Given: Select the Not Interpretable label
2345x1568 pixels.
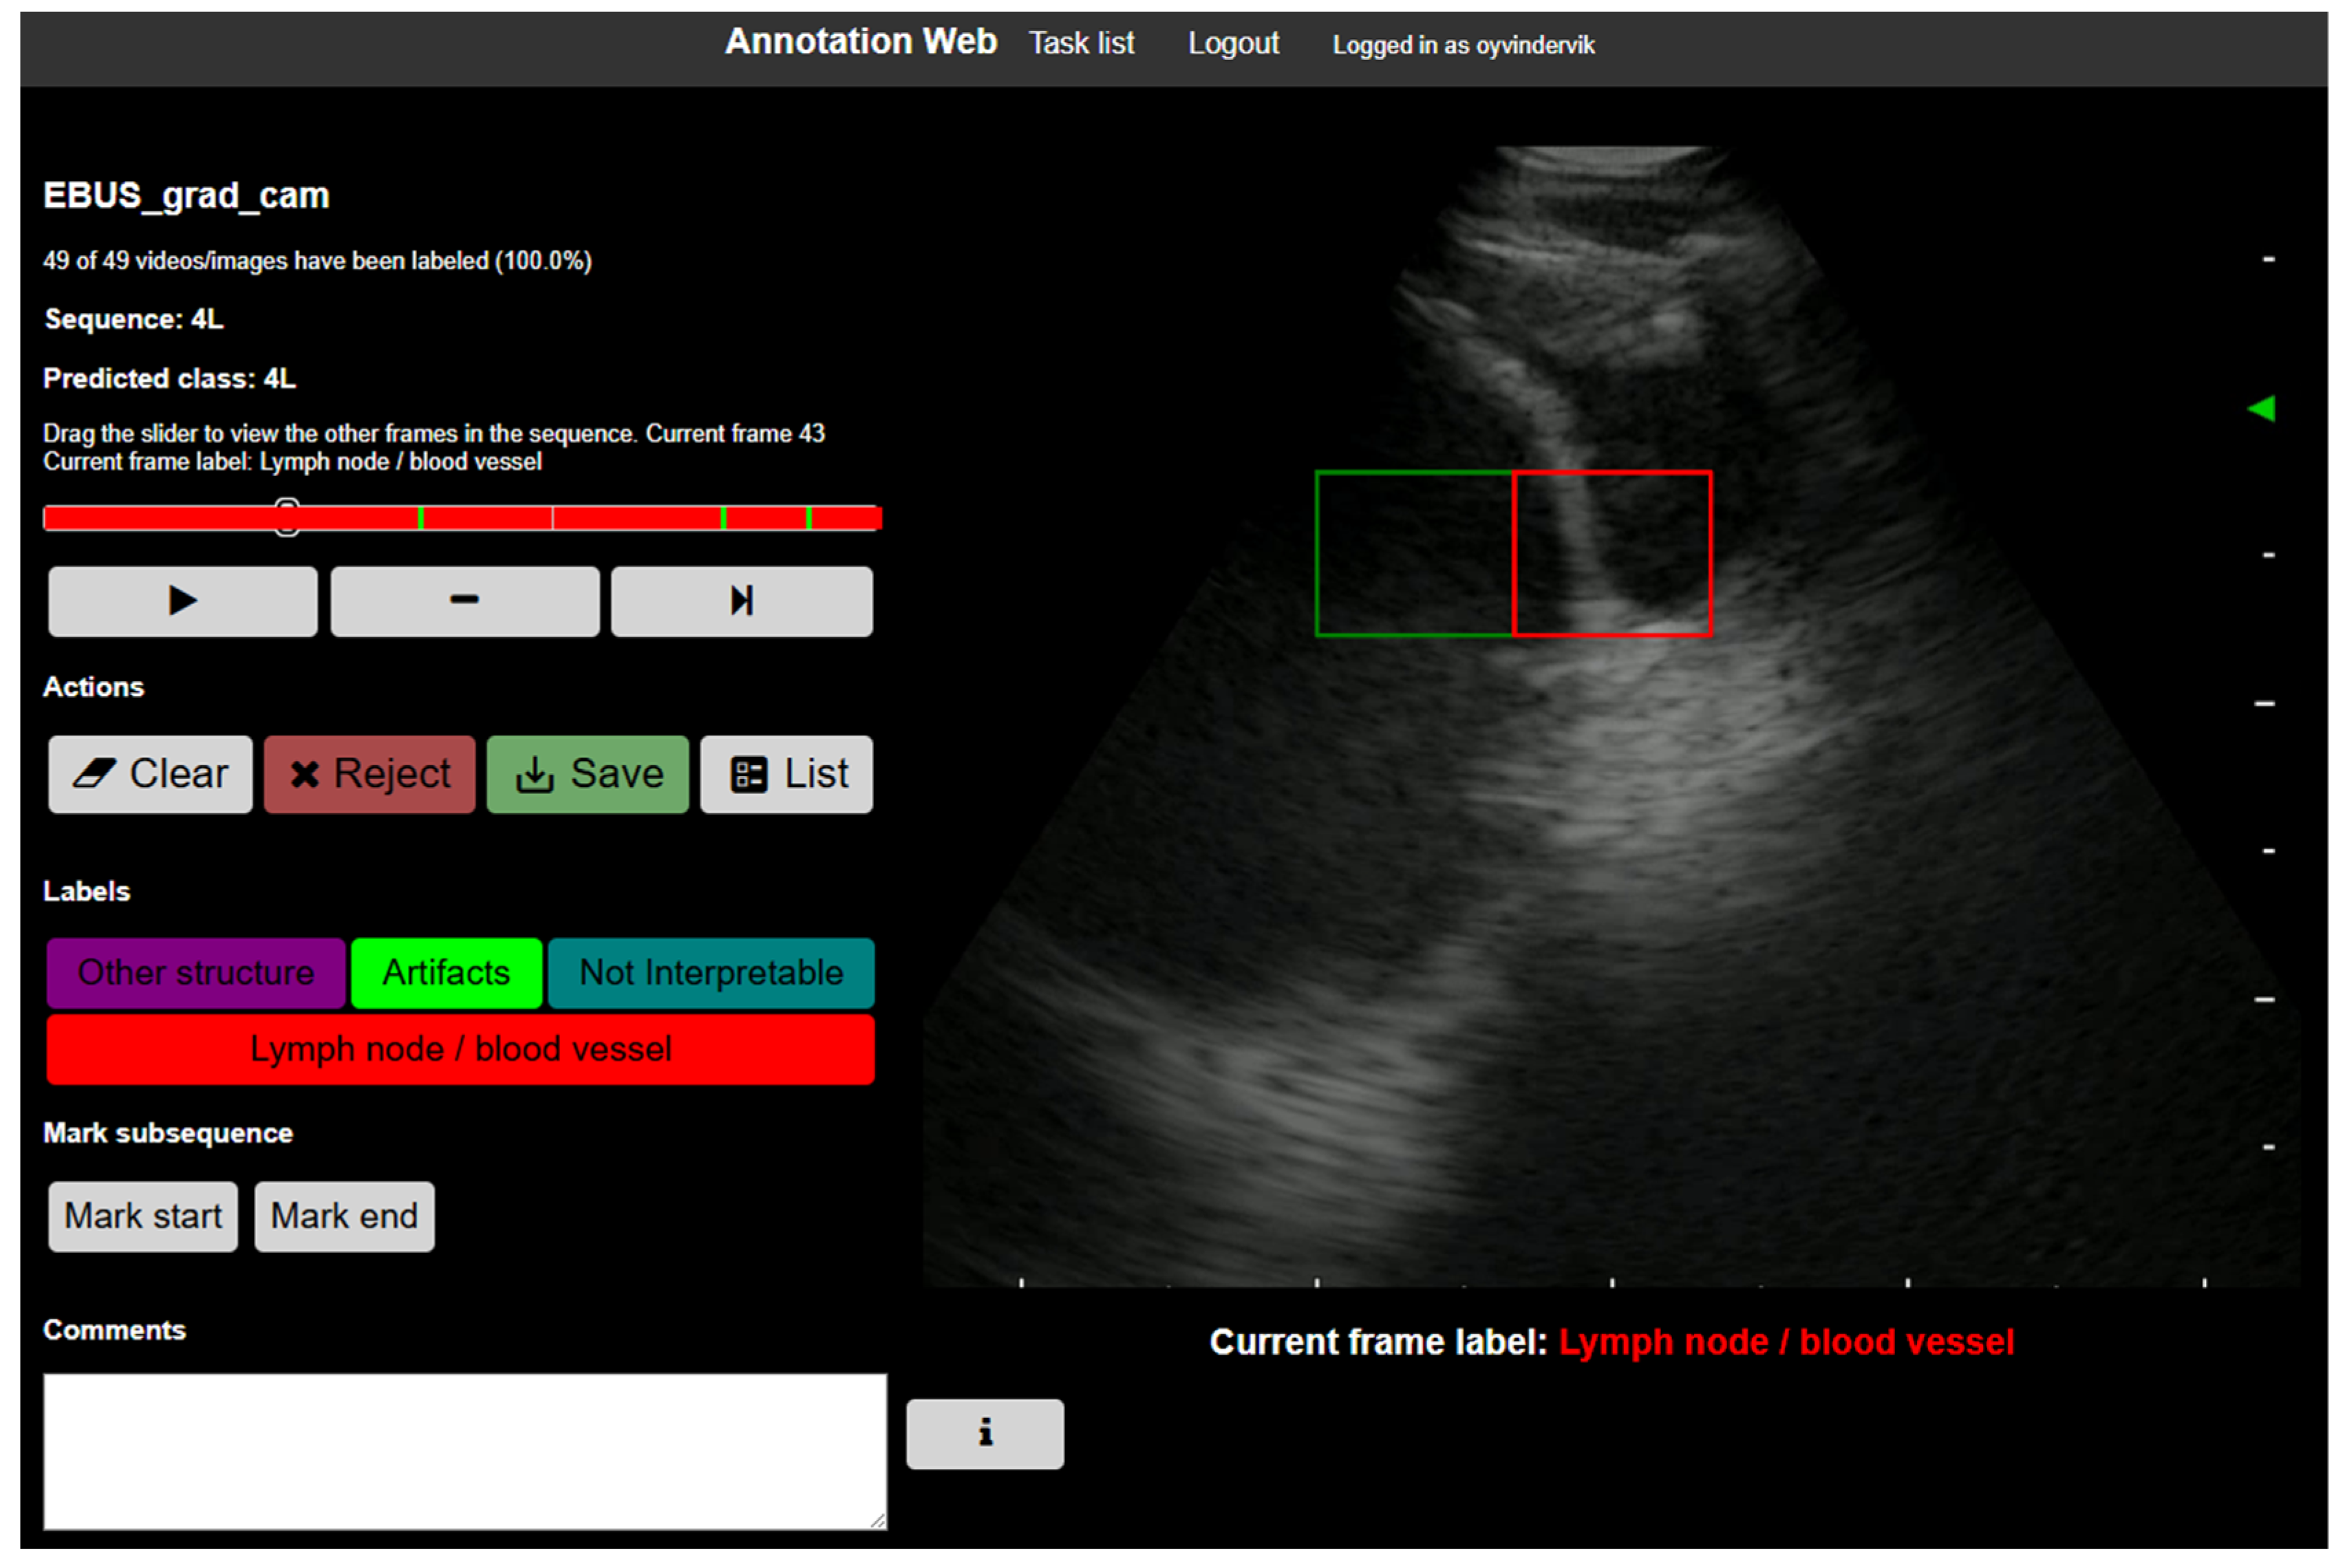Looking at the screenshot, I should (711, 972).
